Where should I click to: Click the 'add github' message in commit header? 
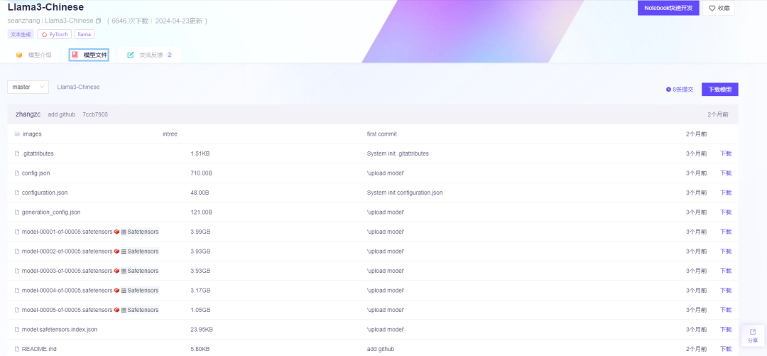click(62, 114)
